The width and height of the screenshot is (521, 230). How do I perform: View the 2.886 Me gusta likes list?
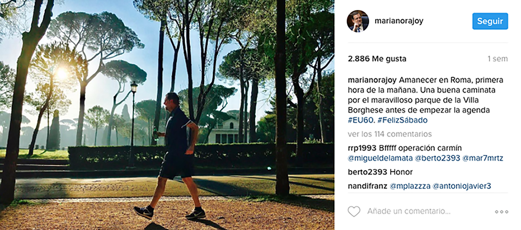[x=377, y=59]
